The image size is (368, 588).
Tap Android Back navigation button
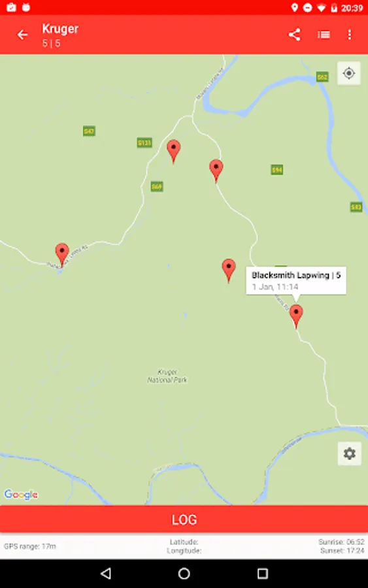(x=106, y=574)
